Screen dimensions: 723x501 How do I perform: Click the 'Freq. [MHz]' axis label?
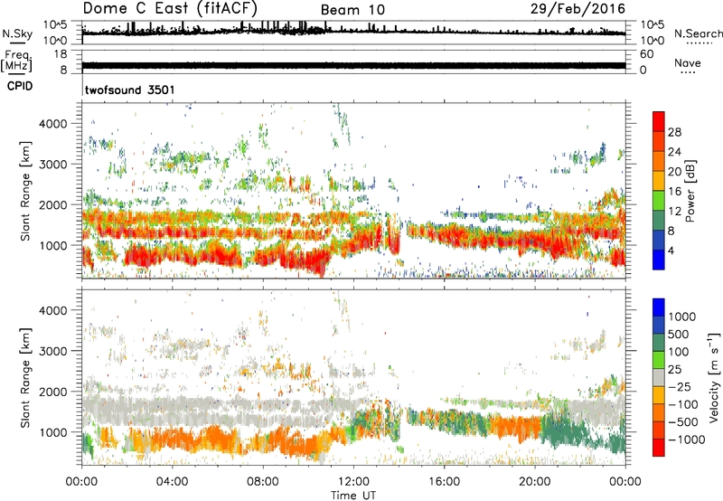(x=16, y=61)
